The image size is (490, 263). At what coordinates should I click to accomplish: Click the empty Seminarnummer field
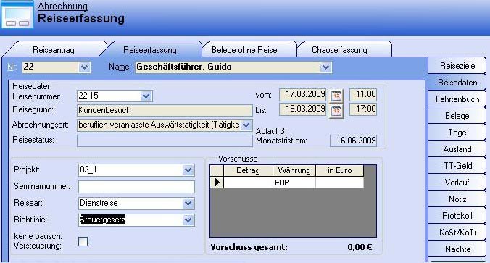pos(136,187)
